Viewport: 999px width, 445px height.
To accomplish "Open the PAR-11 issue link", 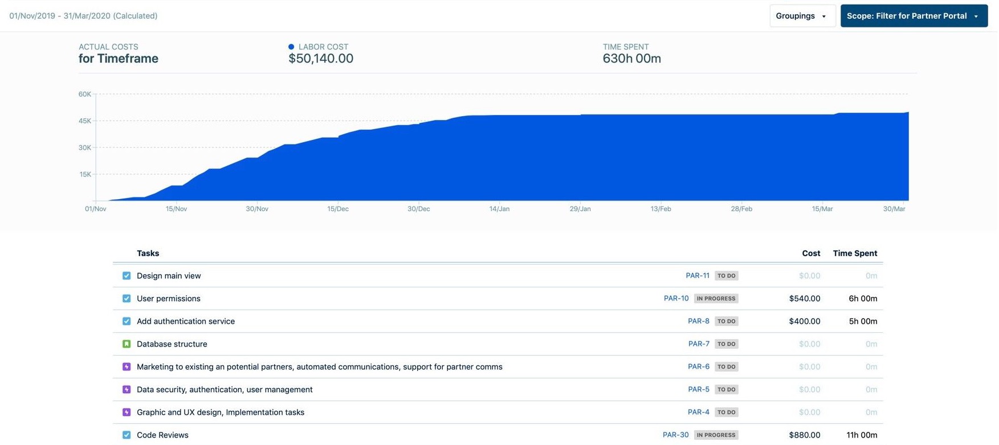I will tap(698, 276).
